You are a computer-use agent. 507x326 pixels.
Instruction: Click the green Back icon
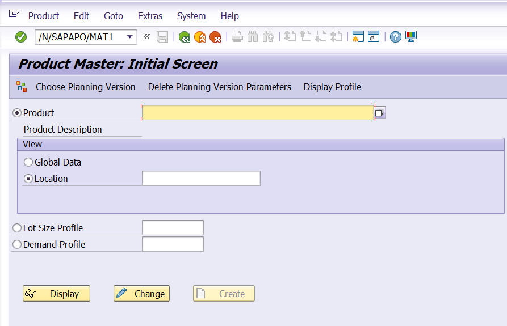[x=185, y=37]
